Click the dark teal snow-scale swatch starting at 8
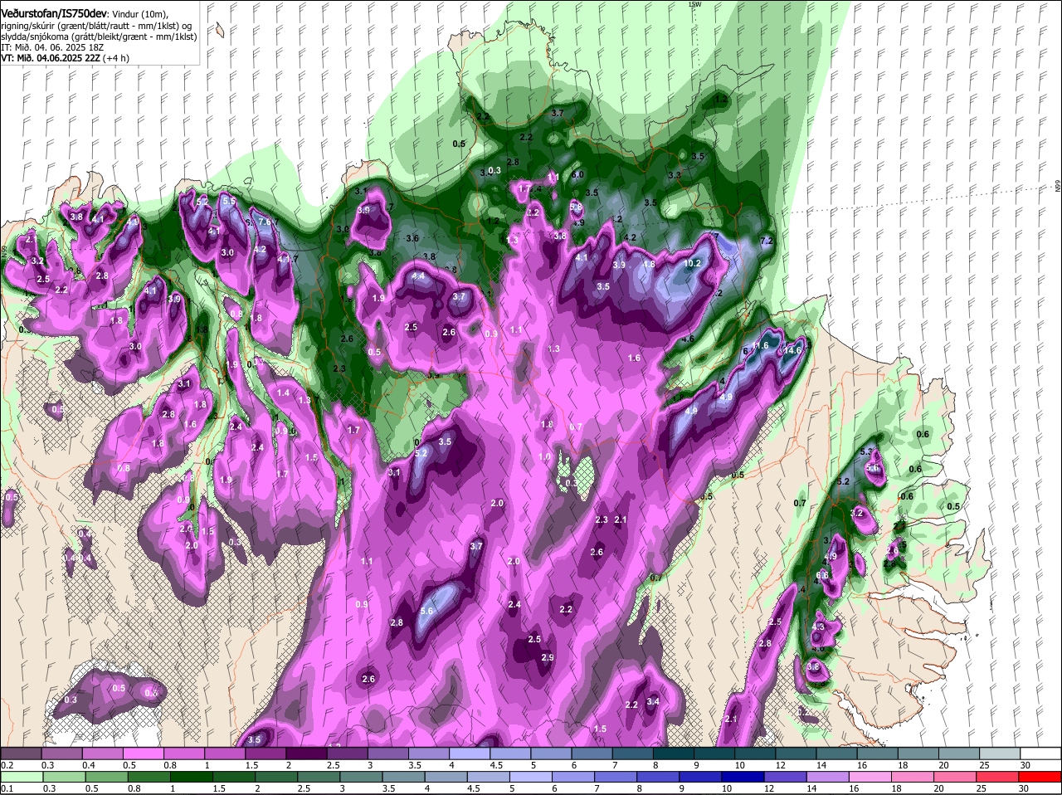Image resolution: width=1062 pixels, height=795 pixels. pos(674,753)
